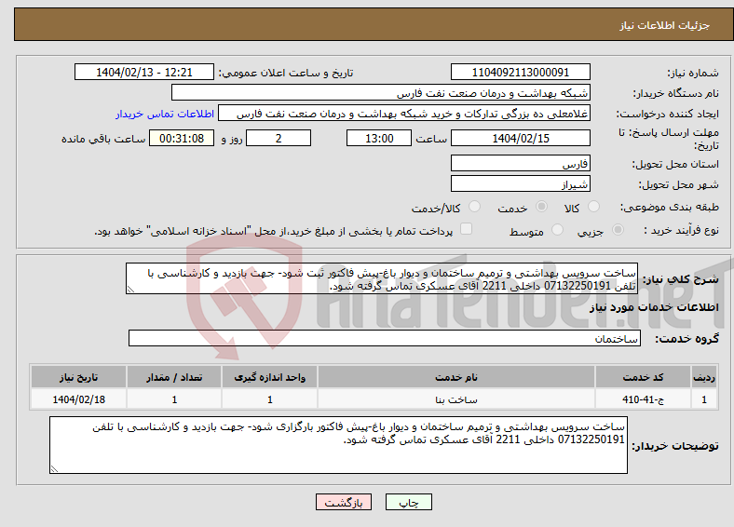The image size is (734, 527).
Task: Click the شماره نیاز field 1104092113000091
Action: point(520,72)
